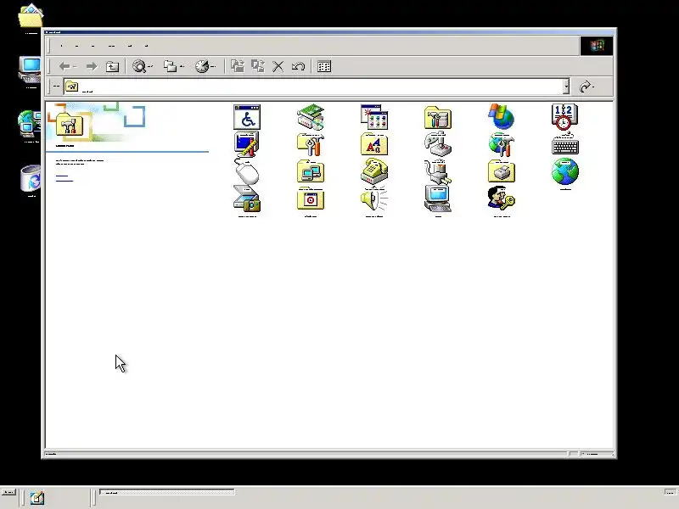The width and height of the screenshot is (679, 509).
Task: Open Game Controllers joystick icon
Action: pos(438,144)
